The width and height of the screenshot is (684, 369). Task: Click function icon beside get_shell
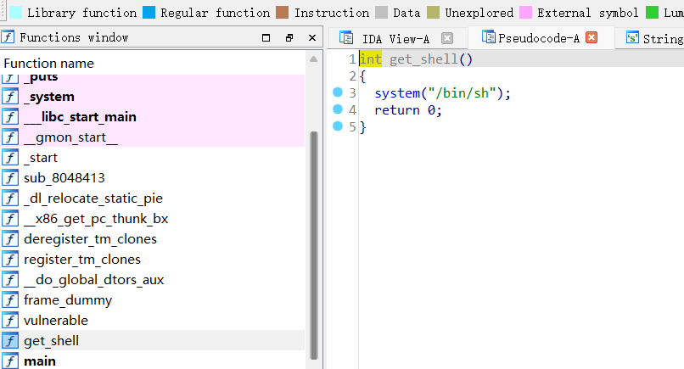(10, 341)
